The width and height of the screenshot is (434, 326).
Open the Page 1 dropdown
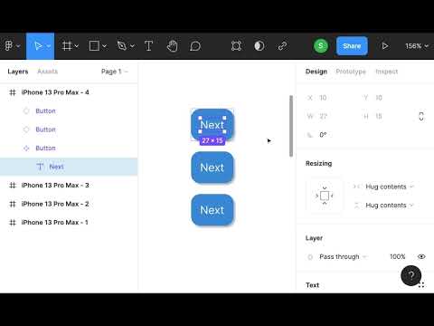[x=115, y=72]
